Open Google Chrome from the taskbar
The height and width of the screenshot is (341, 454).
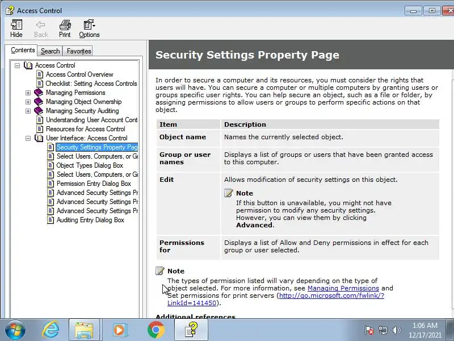(155, 330)
